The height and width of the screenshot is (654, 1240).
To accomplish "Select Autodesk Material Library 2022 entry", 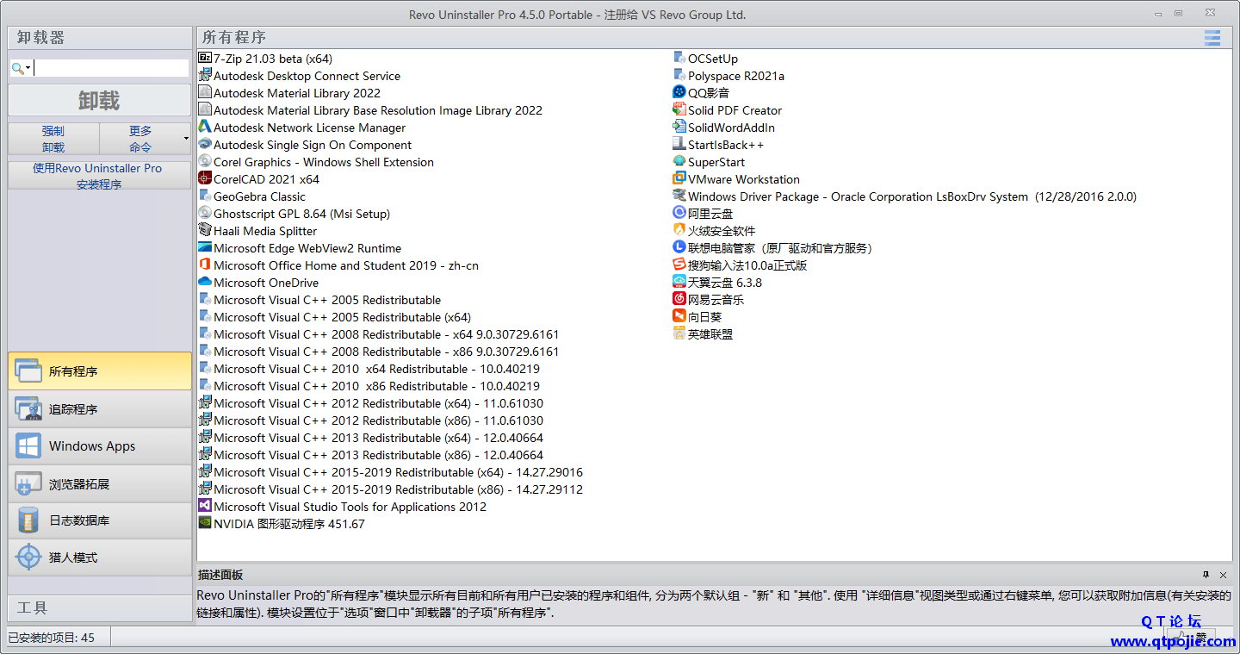I will tap(289, 93).
